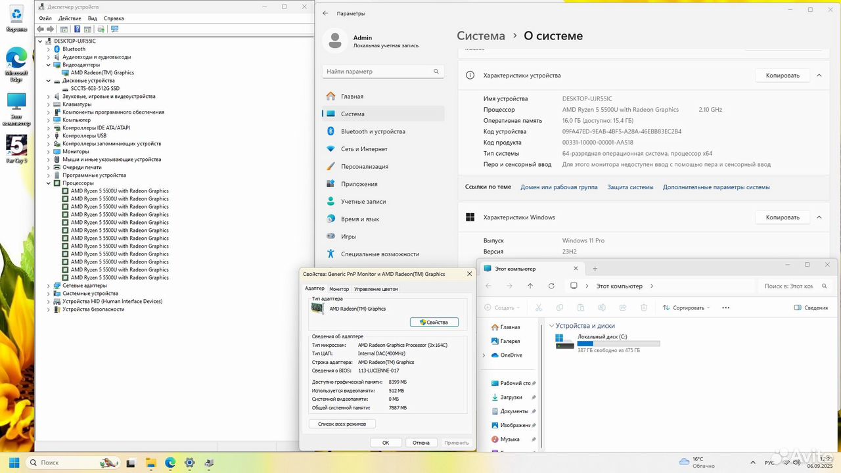Open Task View from the taskbar
Viewport: 841px width, 473px height.
pos(131,462)
